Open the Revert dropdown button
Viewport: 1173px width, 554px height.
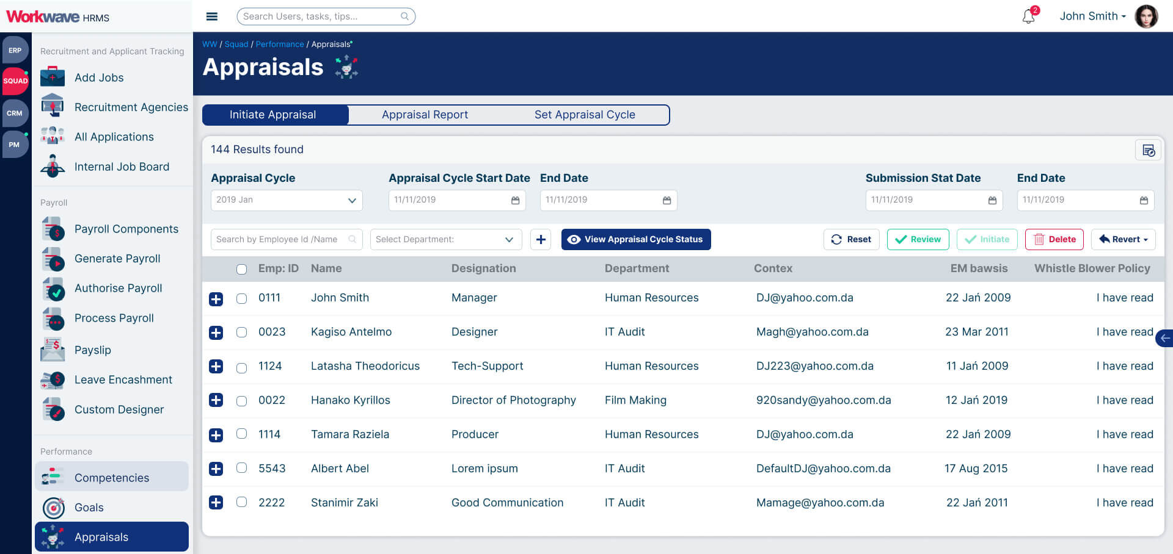click(1123, 240)
